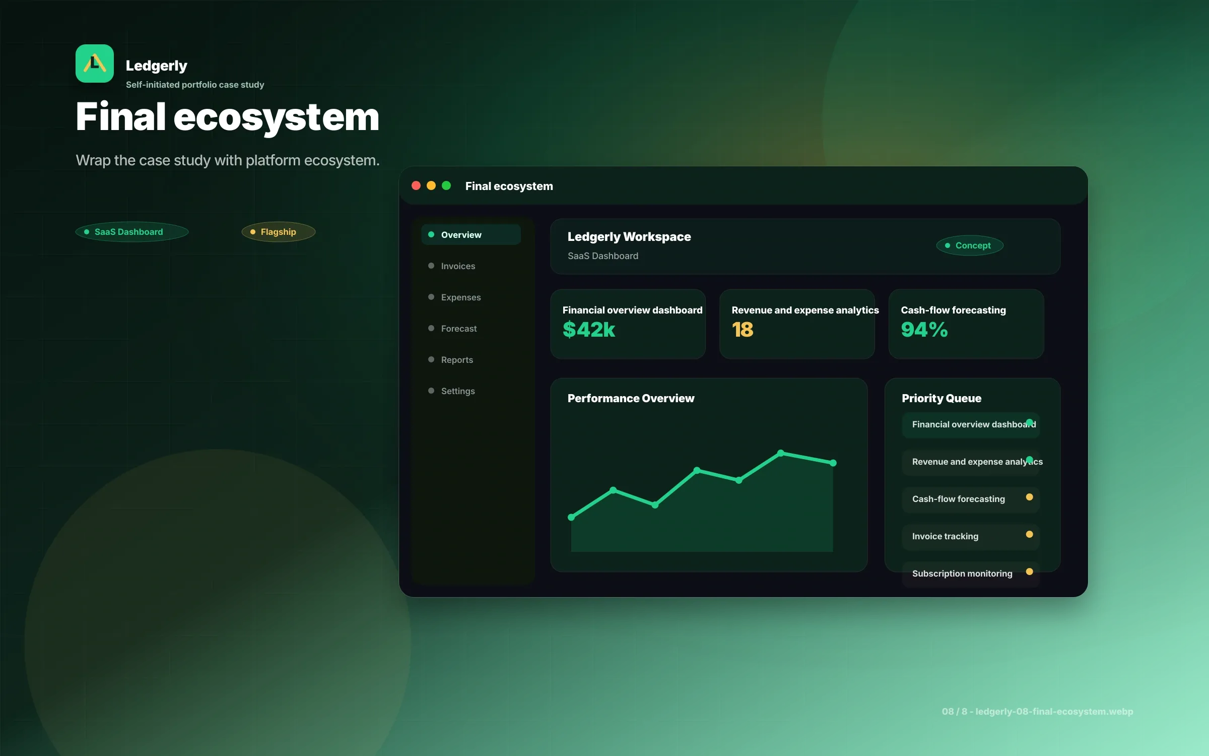The image size is (1209, 756).
Task: Select Financial overview dashboard in Priority Queue
Action: point(971,425)
